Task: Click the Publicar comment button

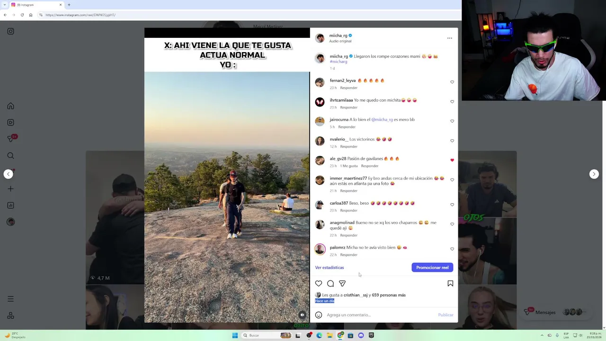Action: (x=446, y=315)
